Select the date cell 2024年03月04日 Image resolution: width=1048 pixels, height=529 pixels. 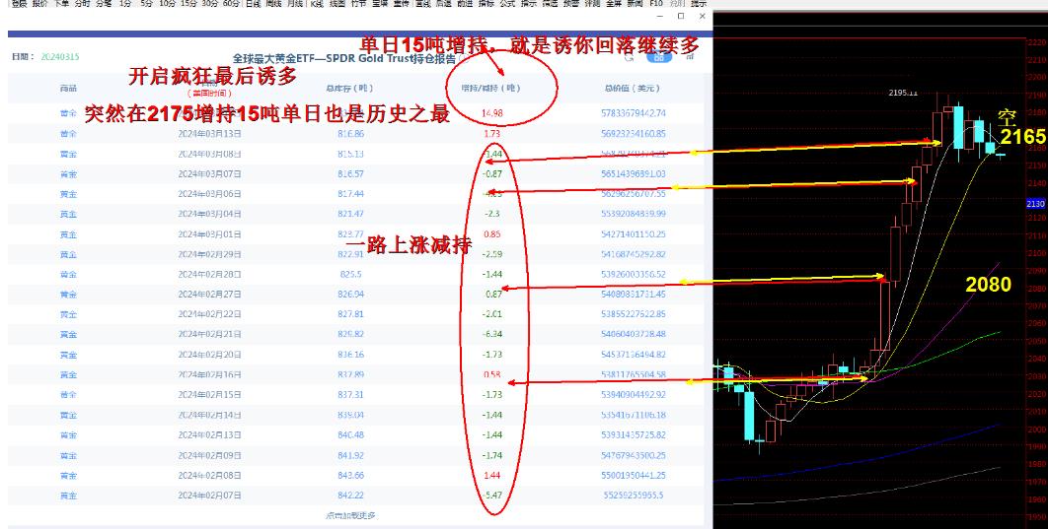209,214
